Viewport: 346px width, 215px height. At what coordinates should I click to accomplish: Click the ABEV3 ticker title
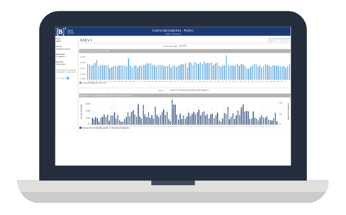86,40
